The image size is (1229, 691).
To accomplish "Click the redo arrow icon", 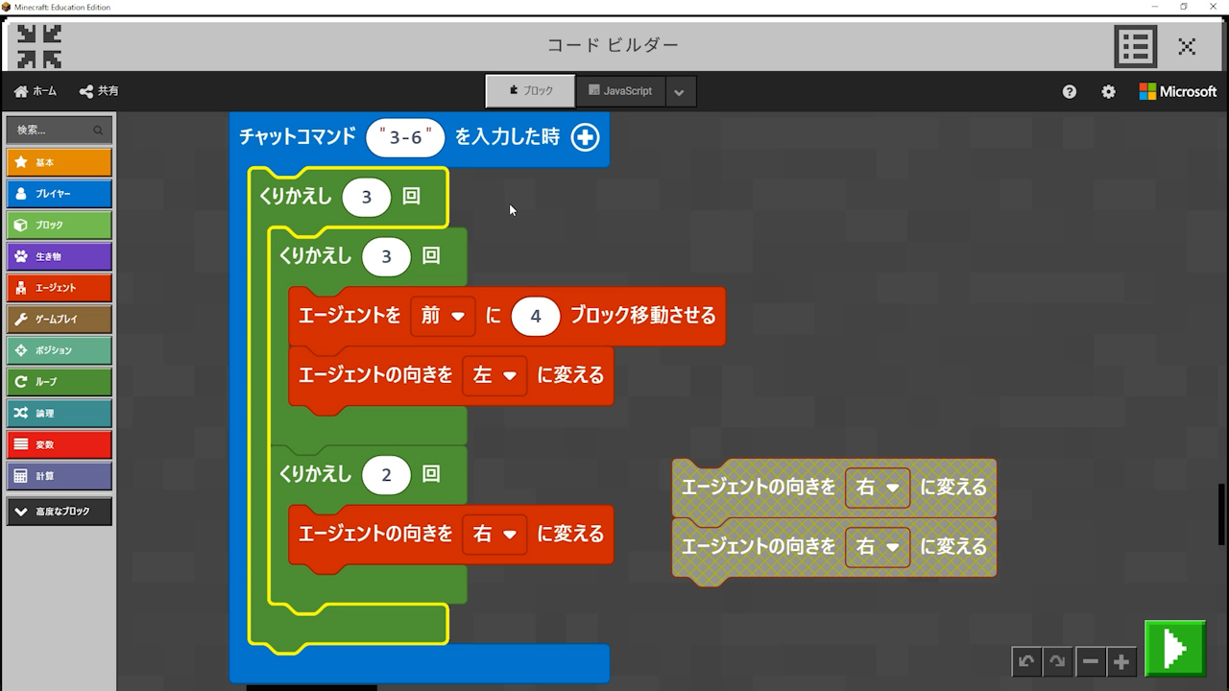I will point(1057,661).
